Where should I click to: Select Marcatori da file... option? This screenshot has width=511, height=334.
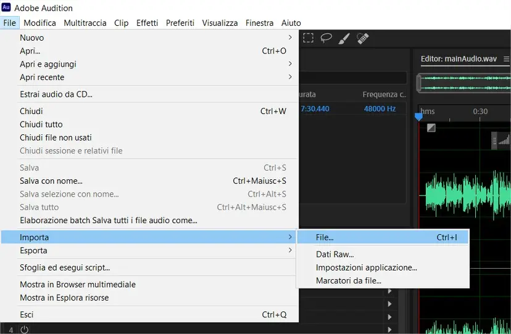tap(383, 280)
